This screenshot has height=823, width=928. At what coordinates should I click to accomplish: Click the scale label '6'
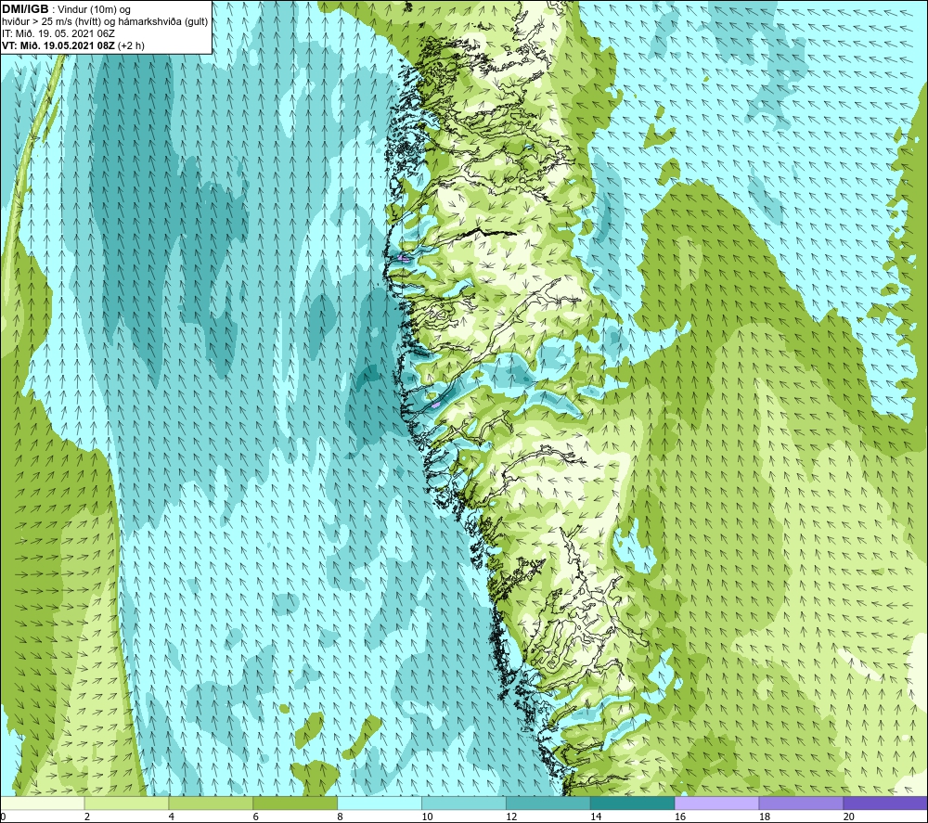click(x=256, y=817)
